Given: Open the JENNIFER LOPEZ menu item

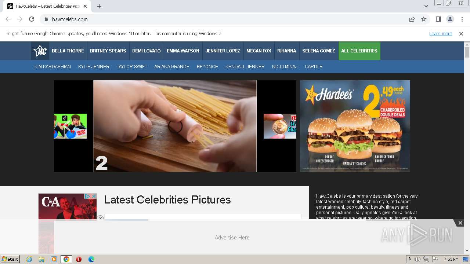Looking at the screenshot, I should point(223,51).
